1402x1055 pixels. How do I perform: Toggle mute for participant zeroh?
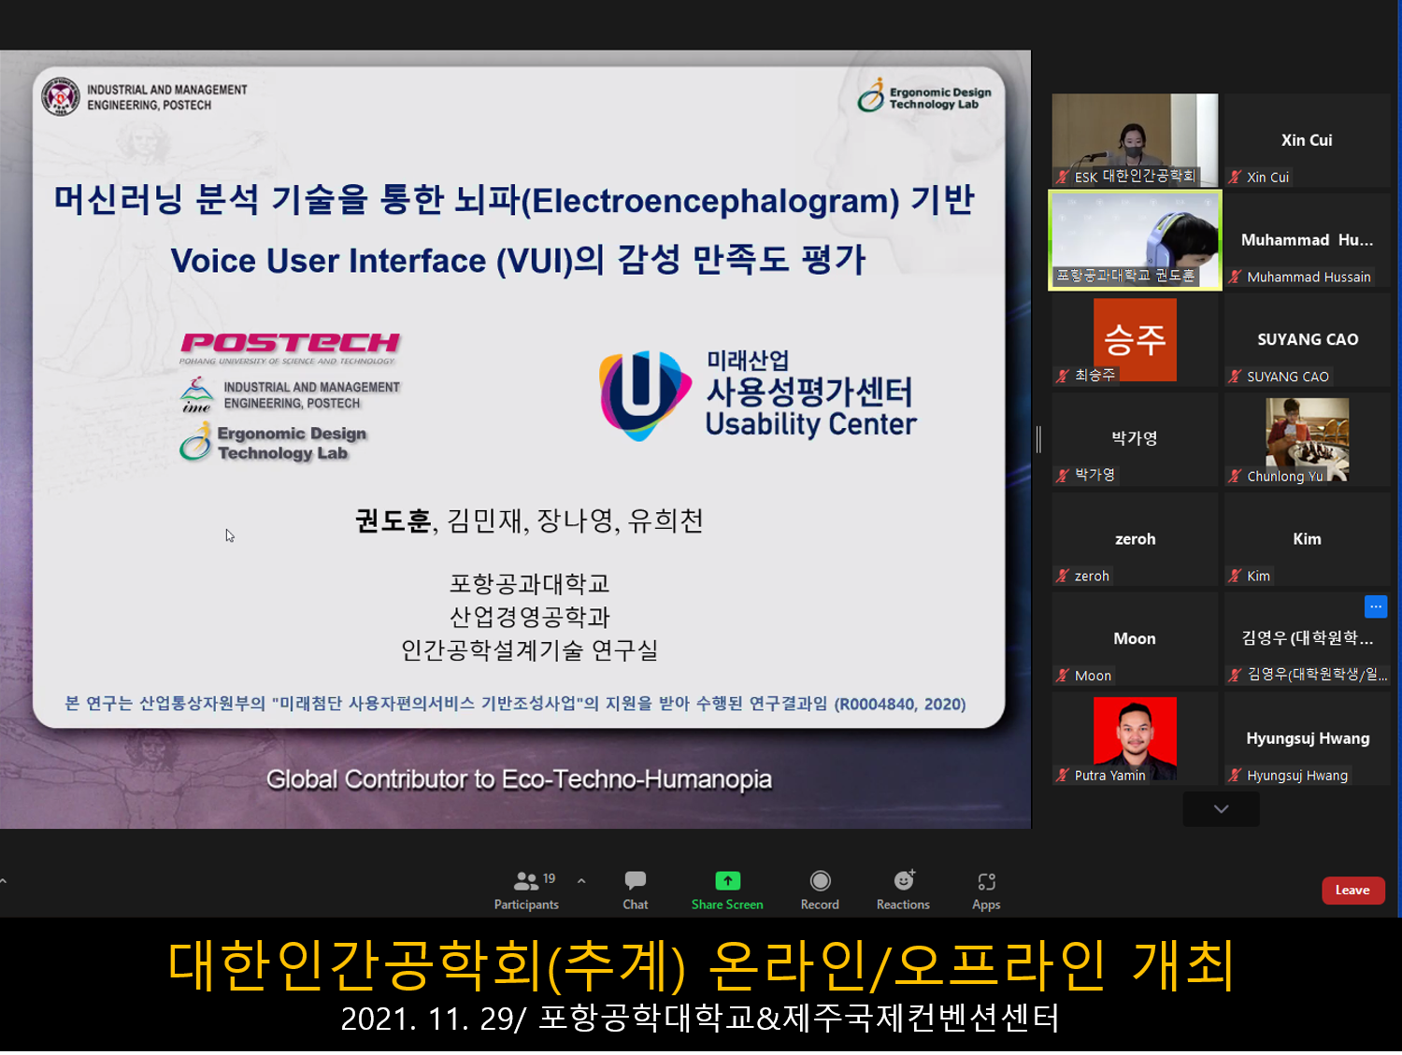(1063, 576)
